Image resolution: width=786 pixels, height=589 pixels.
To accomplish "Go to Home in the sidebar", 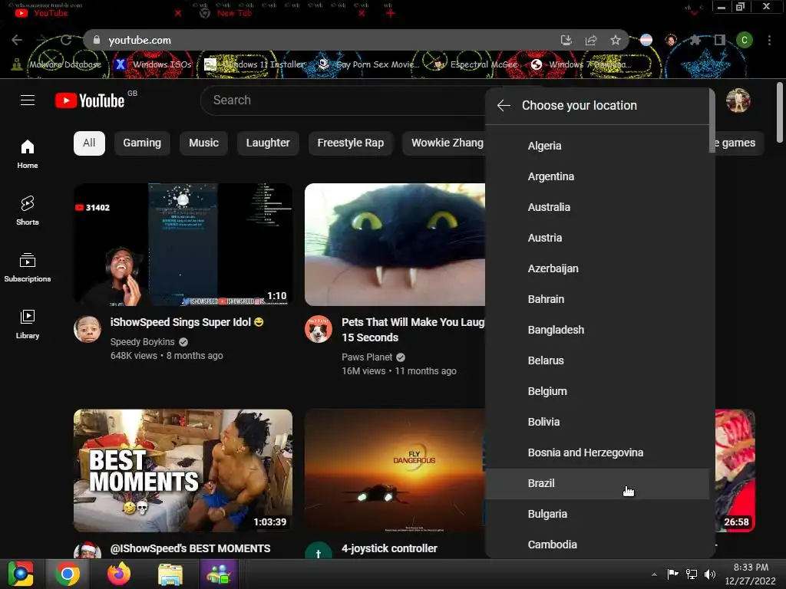I will (28, 153).
